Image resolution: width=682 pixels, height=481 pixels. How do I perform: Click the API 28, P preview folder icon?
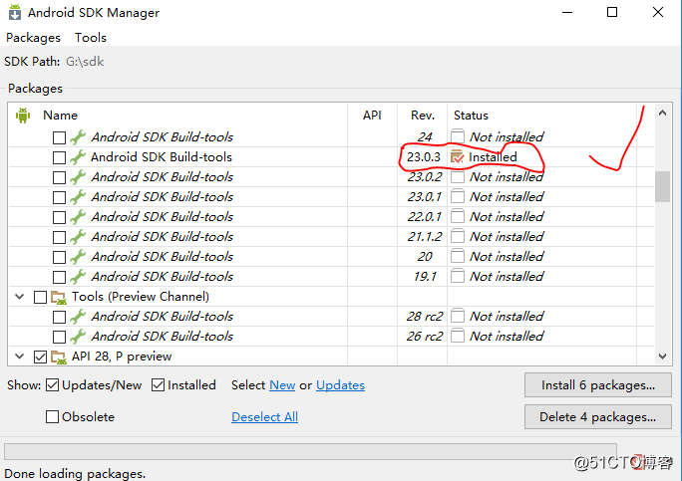coord(59,358)
